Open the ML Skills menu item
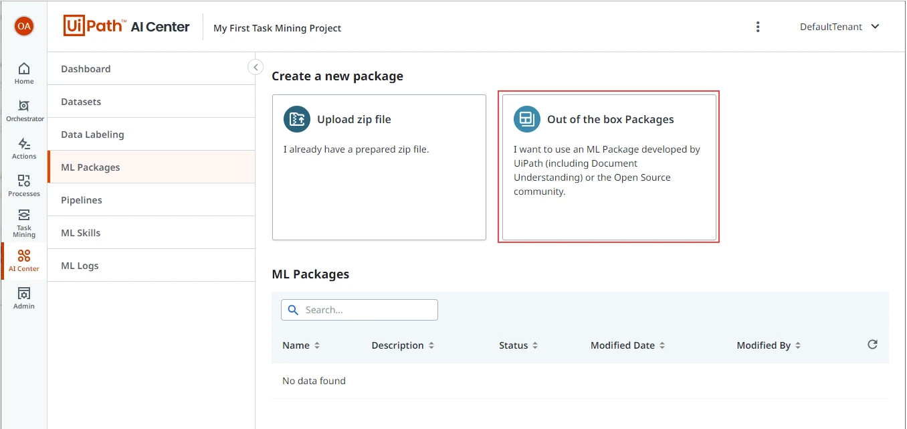Viewport: 907px width, 429px height. 151,233
